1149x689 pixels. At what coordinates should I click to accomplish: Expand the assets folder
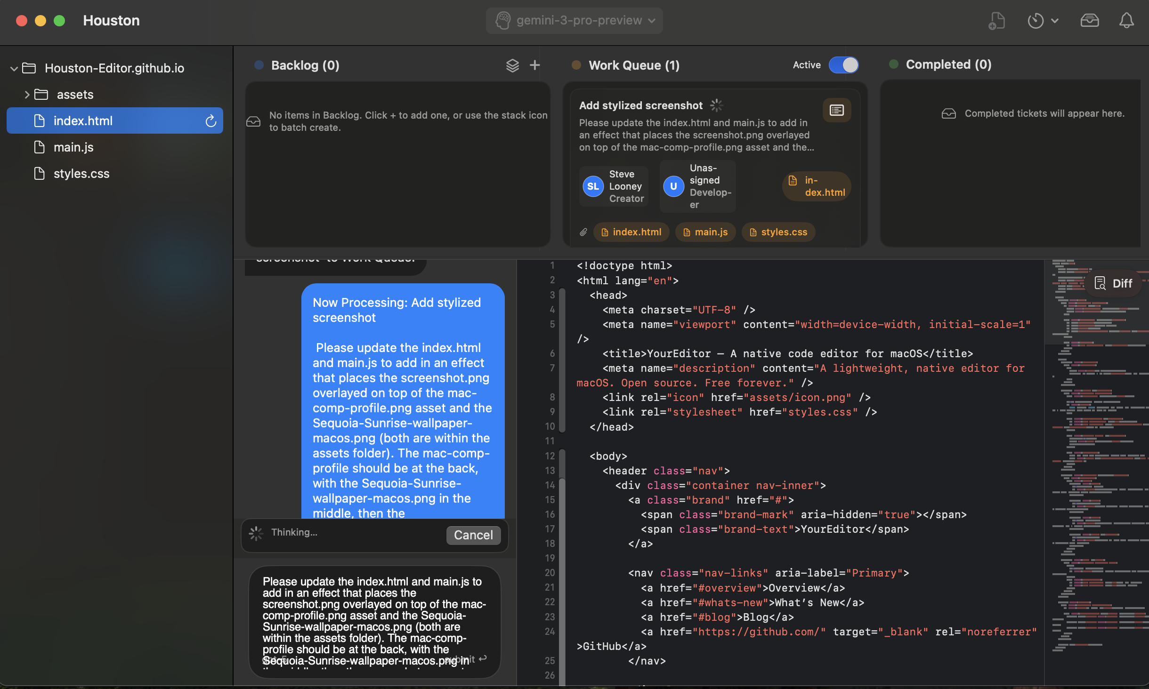[x=27, y=94]
